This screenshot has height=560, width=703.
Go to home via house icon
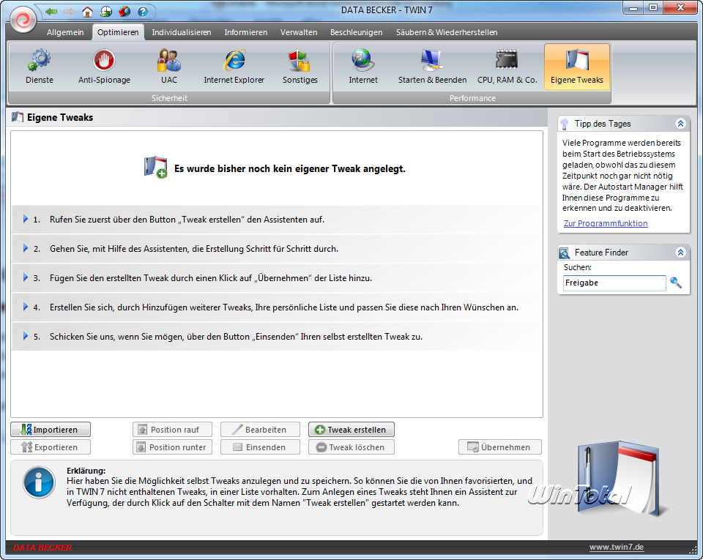(87, 12)
